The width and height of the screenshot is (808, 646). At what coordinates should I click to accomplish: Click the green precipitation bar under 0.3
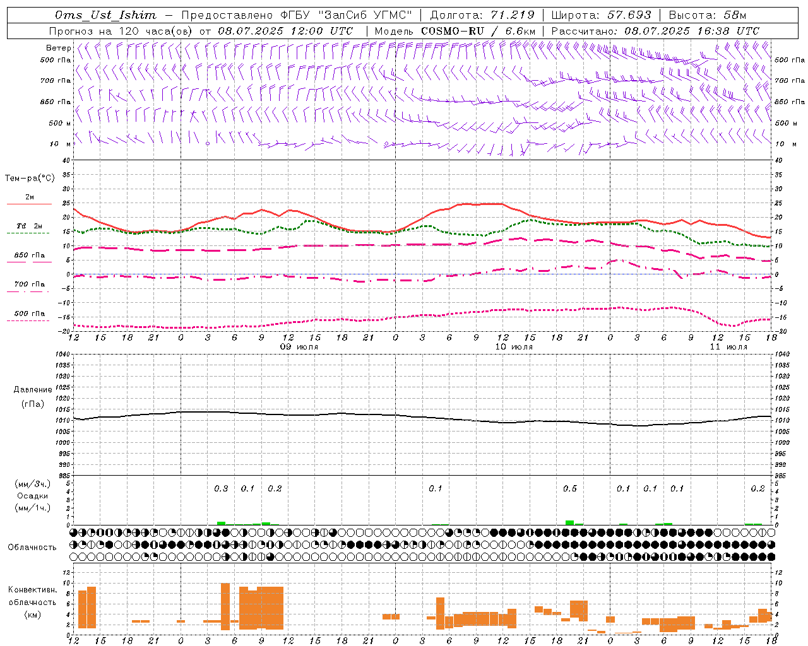pos(221,523)
